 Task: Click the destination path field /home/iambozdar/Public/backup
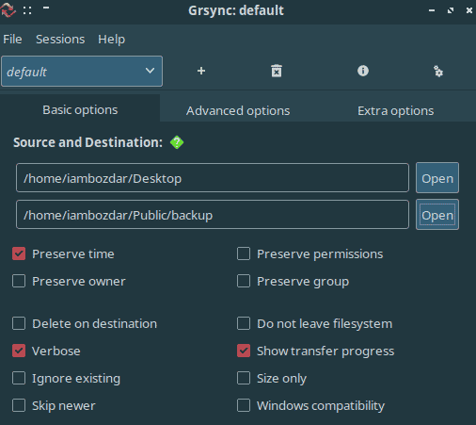213,215
